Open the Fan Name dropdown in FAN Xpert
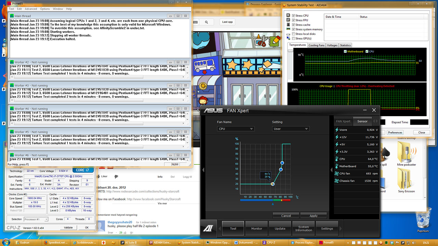The image size is (438, 246). click(236, 129)
